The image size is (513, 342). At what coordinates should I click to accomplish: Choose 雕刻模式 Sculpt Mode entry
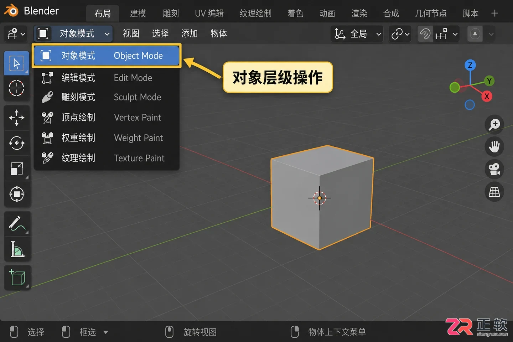click(x=107, y=97)
